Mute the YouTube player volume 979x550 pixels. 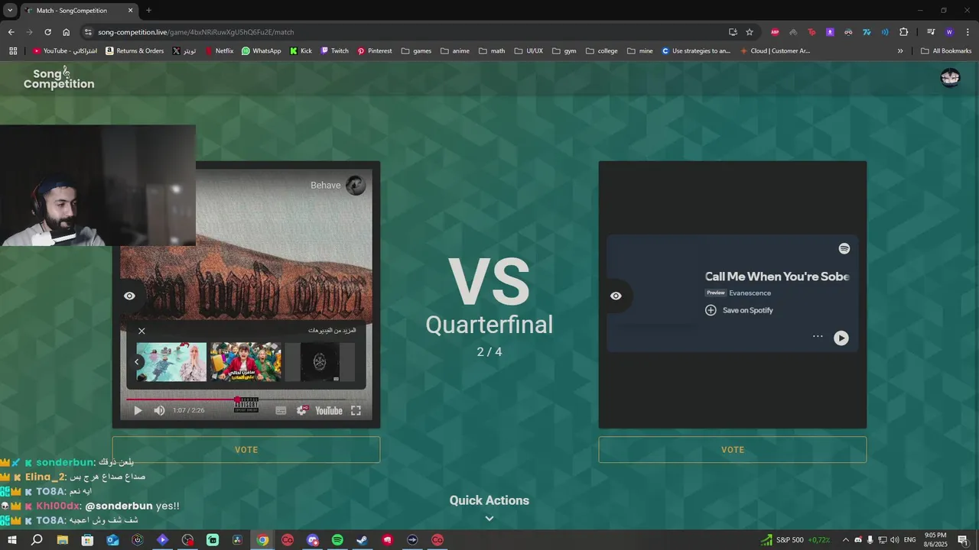click(x=159, y=410)
